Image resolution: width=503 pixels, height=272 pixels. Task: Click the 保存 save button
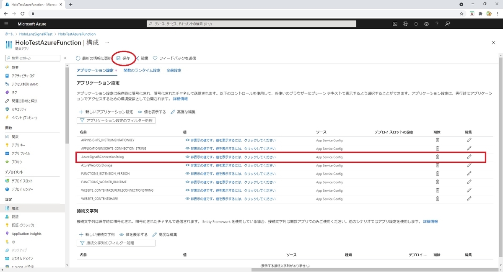[x=123, y=58]
